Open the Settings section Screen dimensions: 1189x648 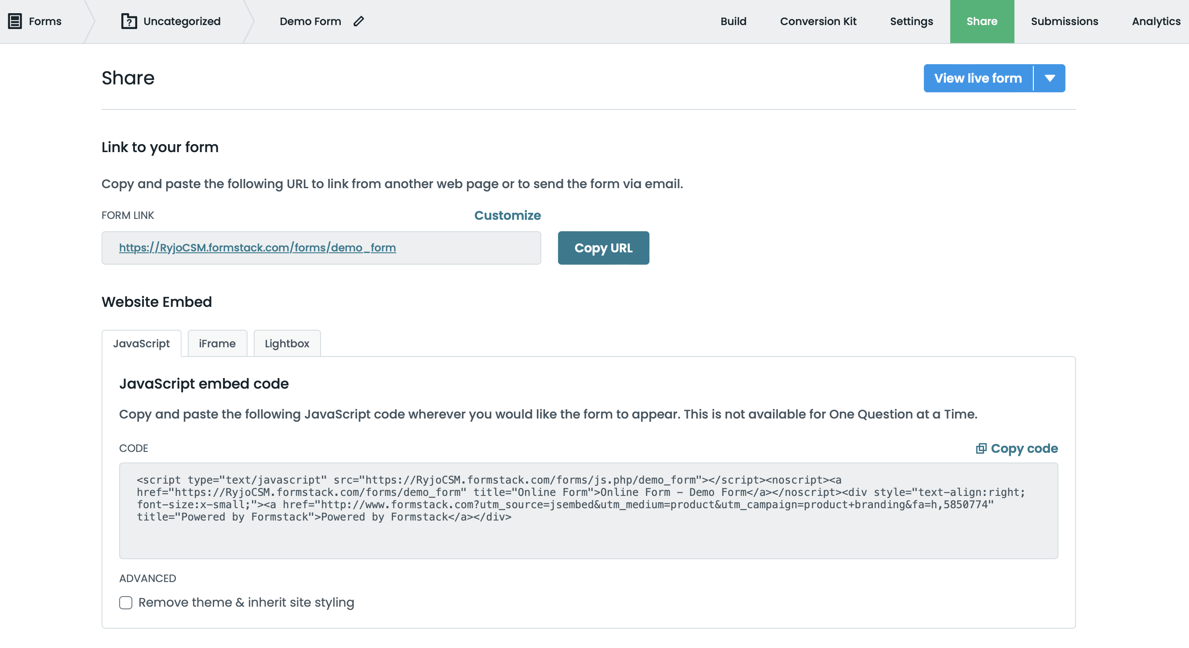coord(911,21)
